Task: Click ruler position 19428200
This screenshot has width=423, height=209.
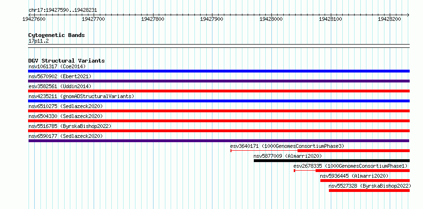Action: 390,19
